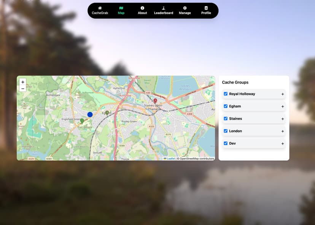Expand the Royal Holloway group plus
315x225 pixels.
(283, 94)
